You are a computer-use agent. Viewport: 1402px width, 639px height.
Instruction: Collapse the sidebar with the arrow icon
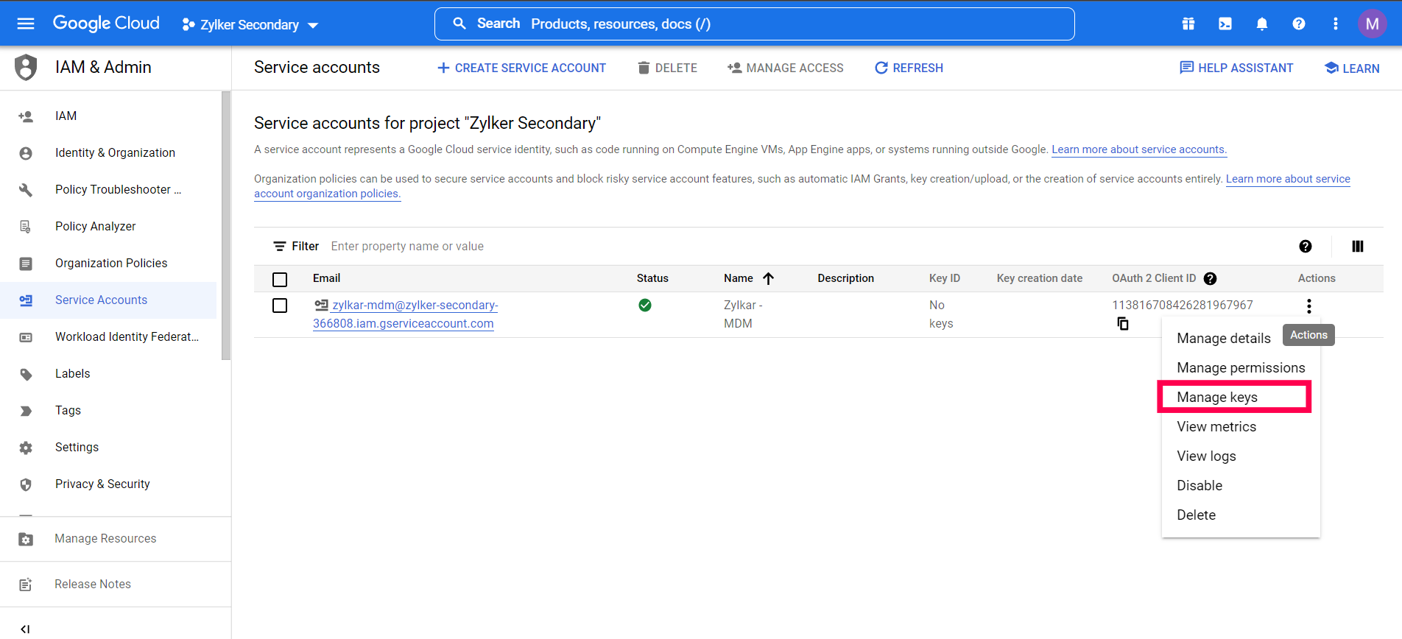click(x=26, y=629)
